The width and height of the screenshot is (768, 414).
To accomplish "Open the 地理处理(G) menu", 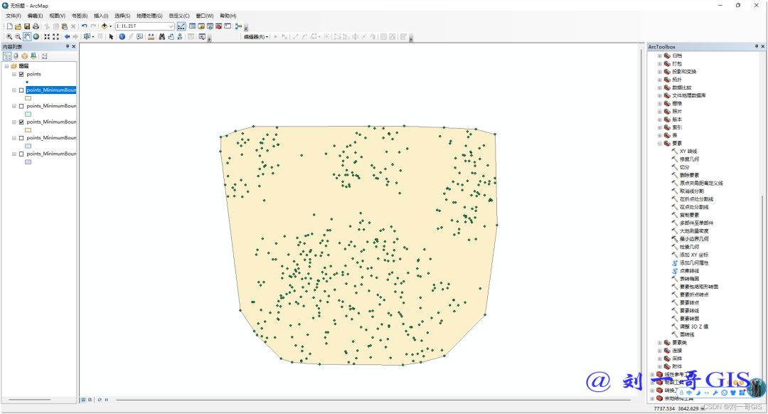I will 149,16.
